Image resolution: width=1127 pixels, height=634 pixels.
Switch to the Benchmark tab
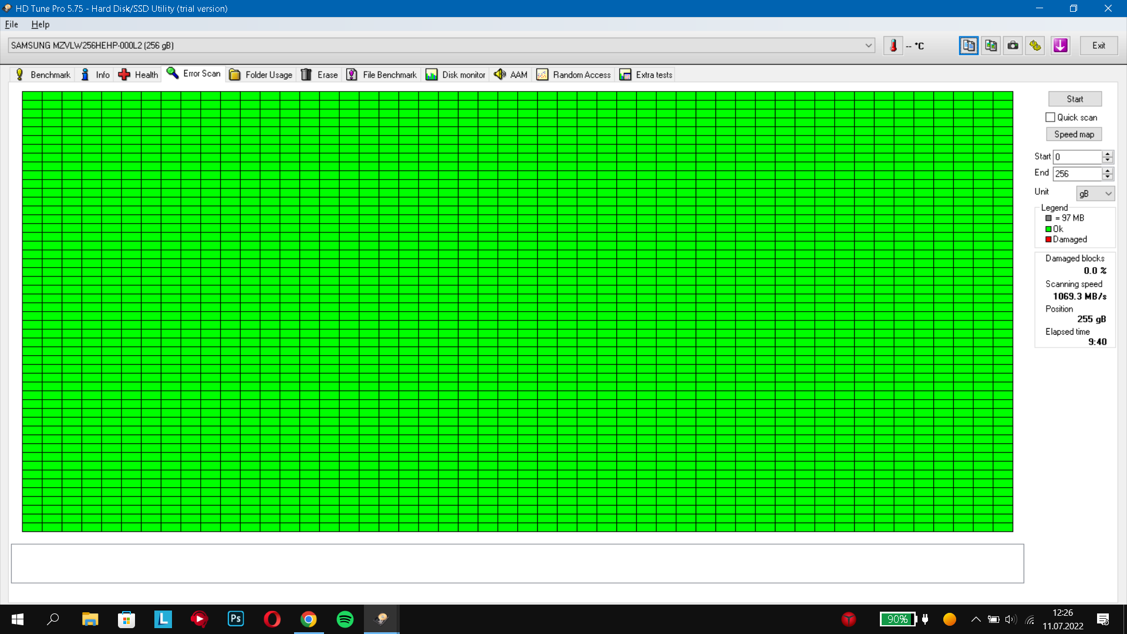click(42, 75)
